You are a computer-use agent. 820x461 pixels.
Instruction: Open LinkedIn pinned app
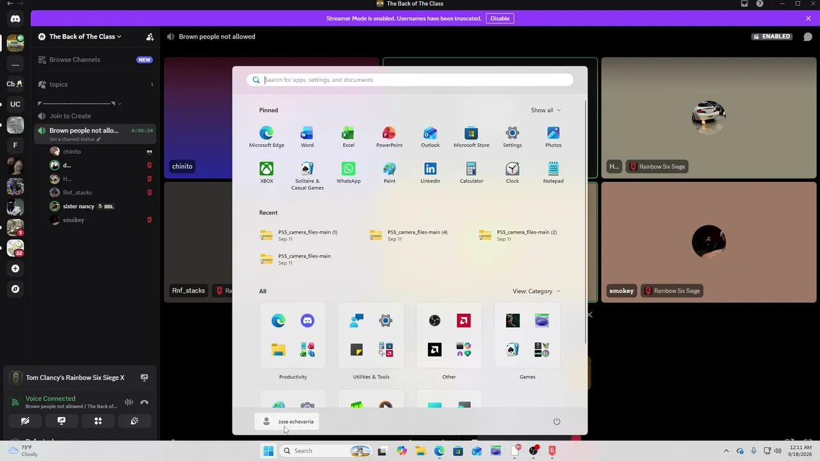point(430,173)
